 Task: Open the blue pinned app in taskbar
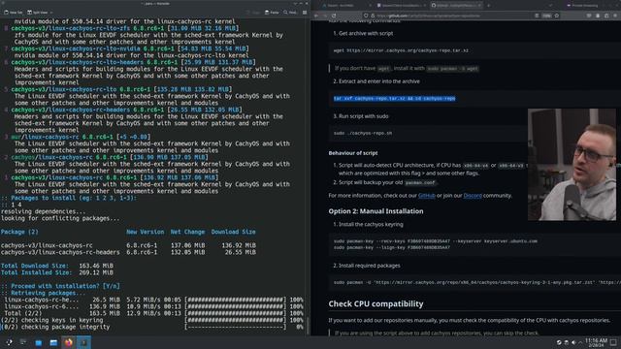[39, 342]
